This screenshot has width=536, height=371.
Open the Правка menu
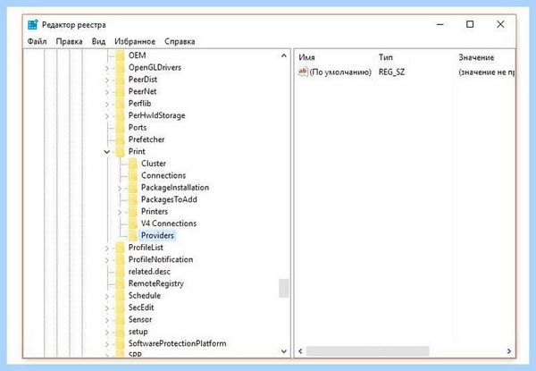(x=69, y=42)
